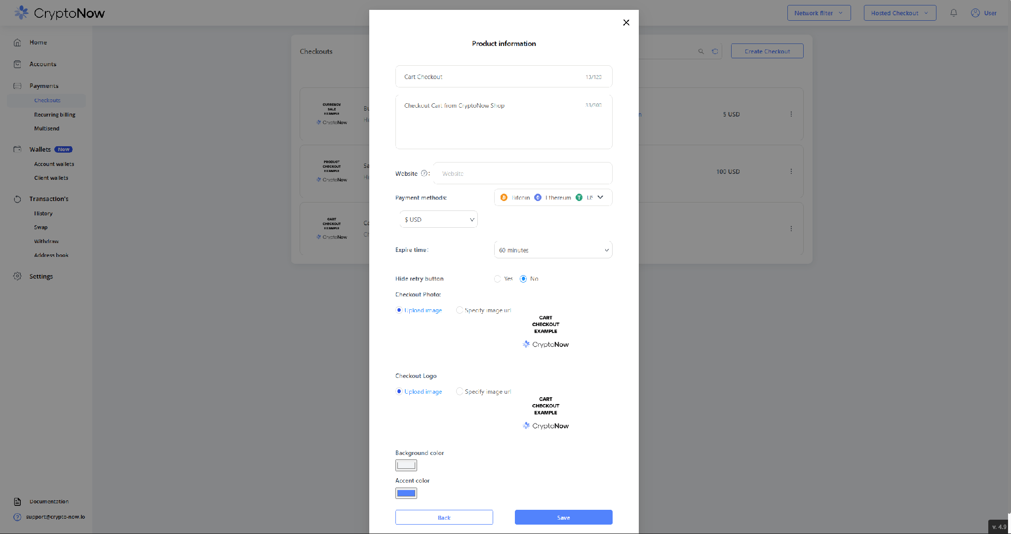The width and height of the screenshot is (1011, 534).
Task: Click the CryptoNow logo in header
Action: click(x=59, y=13)
